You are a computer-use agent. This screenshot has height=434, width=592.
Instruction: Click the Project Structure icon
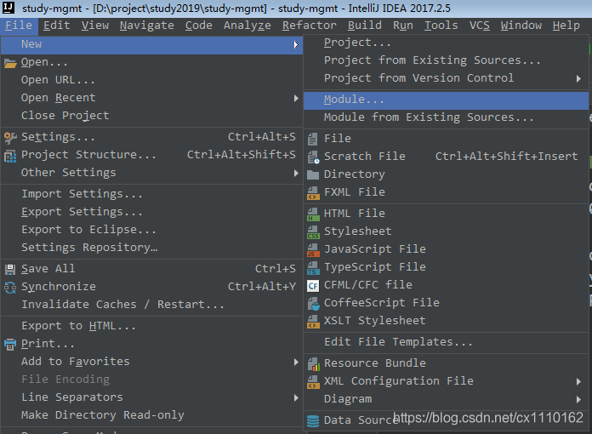[x=10, y=156]
